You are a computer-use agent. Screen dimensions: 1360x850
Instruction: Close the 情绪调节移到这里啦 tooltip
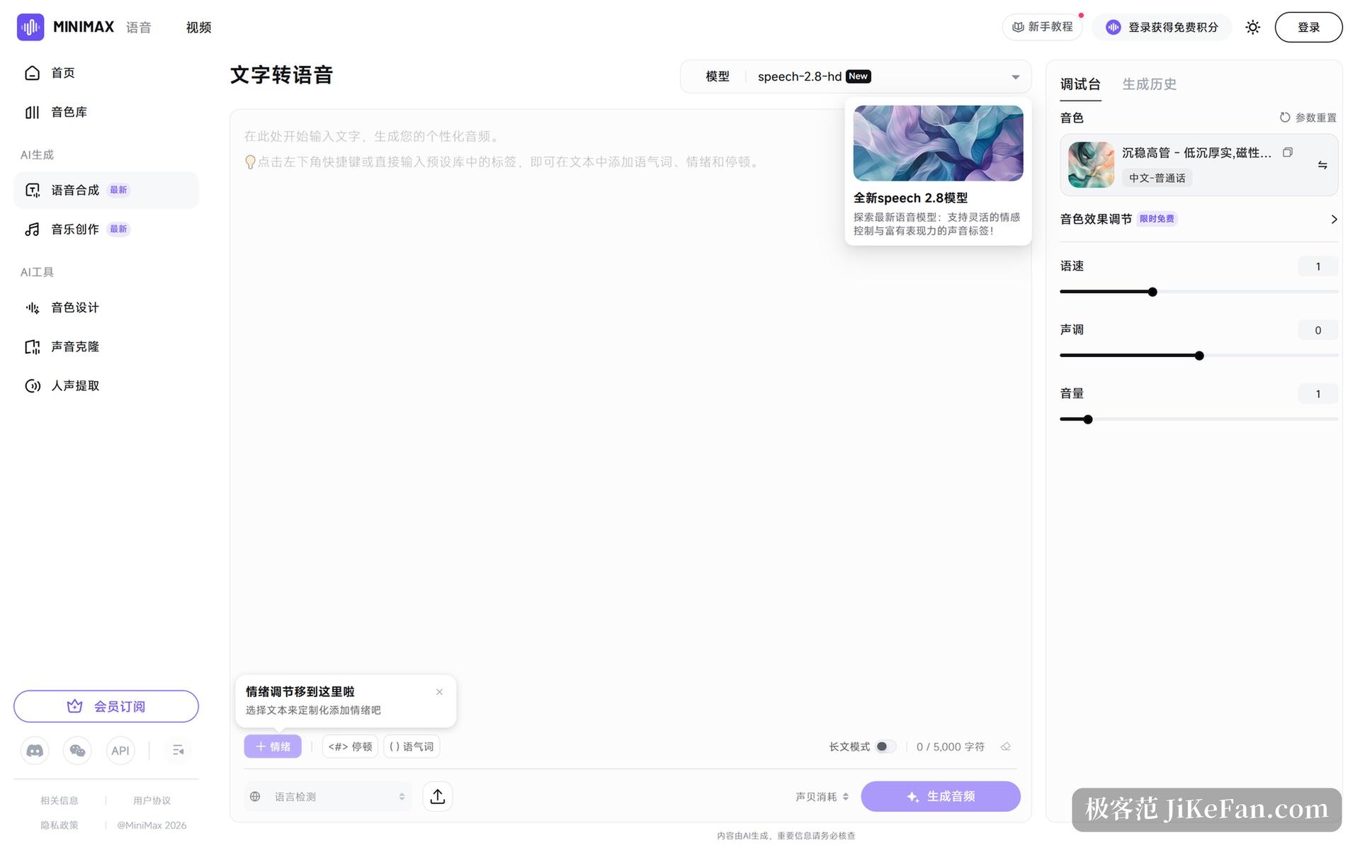[439, 692]
